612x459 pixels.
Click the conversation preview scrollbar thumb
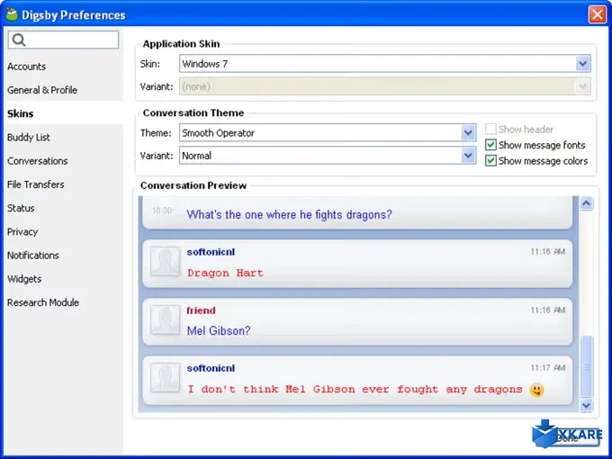pyautogui.click(x=586, y=366)
